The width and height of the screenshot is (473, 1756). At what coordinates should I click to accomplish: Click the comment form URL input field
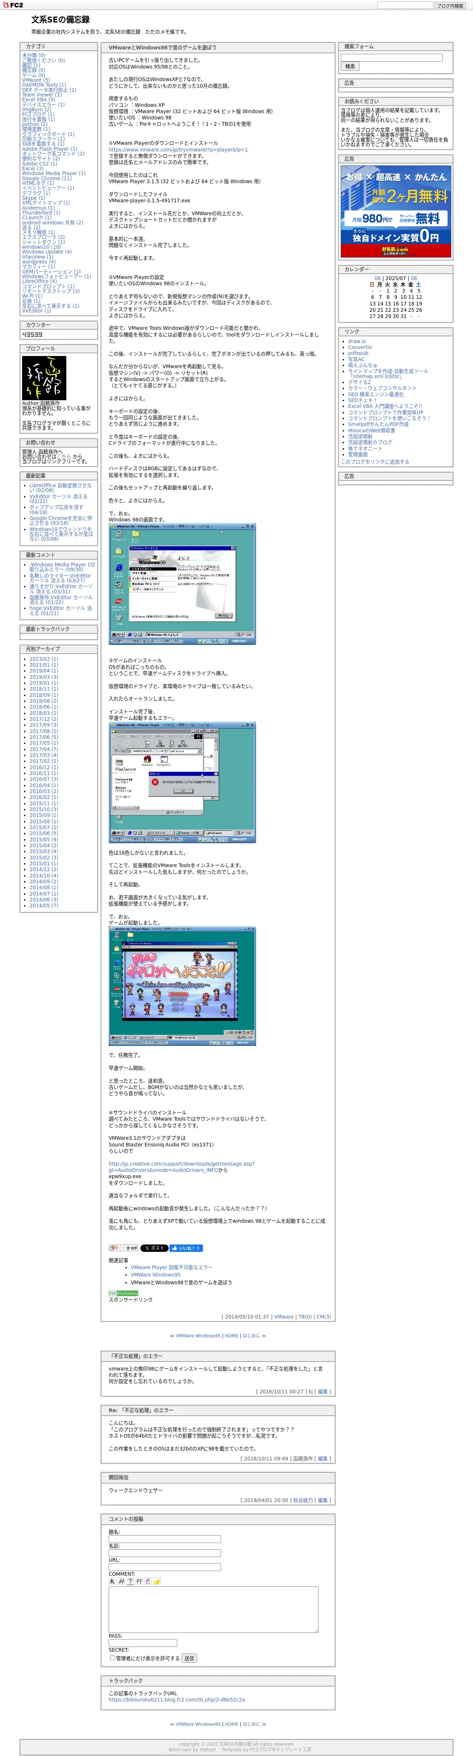(164, 1567)
